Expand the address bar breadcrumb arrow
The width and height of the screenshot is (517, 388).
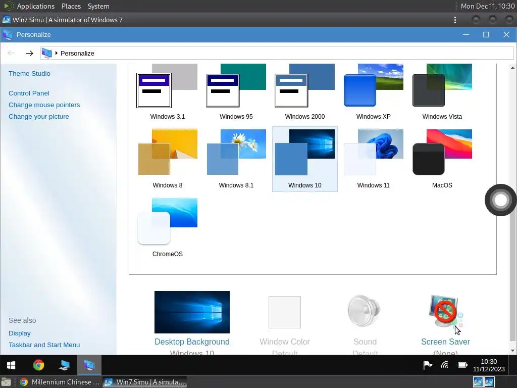57,53
